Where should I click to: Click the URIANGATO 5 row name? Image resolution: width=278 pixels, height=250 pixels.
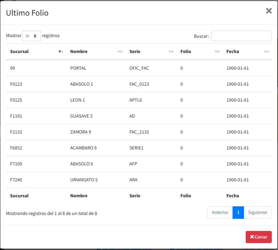pos(84,180)
